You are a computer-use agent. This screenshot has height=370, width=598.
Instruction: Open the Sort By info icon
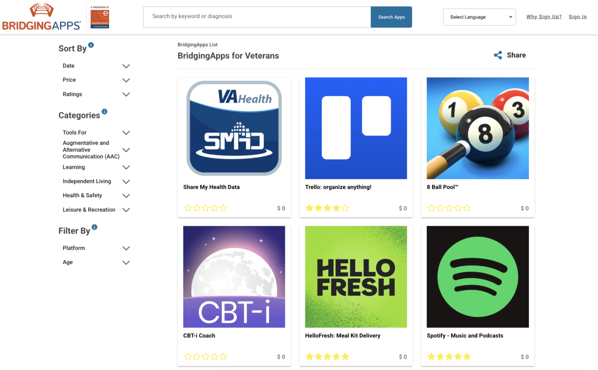coord(91,45)
